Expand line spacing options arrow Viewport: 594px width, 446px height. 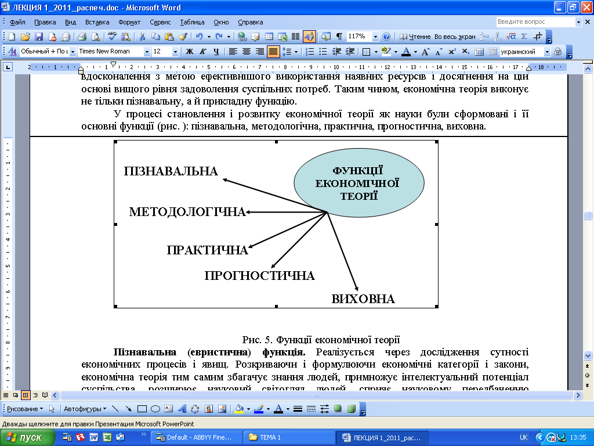click(296, 52)
